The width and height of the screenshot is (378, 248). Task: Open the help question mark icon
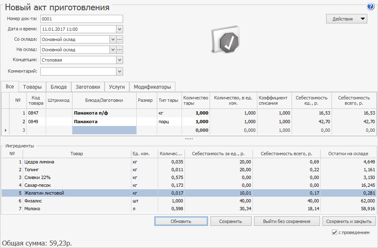point(370,6)
